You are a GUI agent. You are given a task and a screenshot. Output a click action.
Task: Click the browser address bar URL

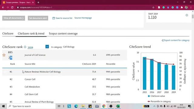(36, 7)
